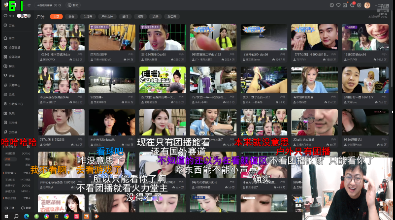Open the all-categories grid item in the sidebar

(12, 57)
